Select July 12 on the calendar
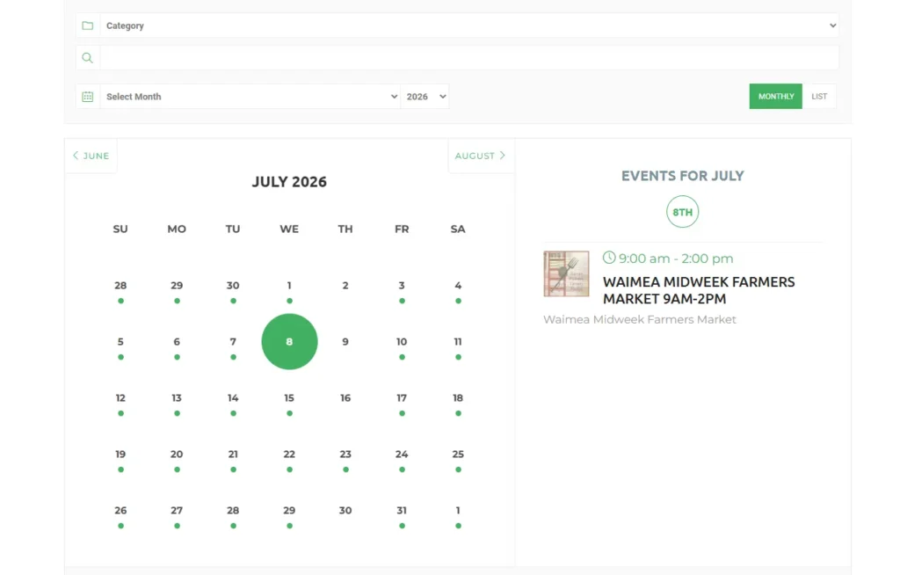 tap(120, 398)
